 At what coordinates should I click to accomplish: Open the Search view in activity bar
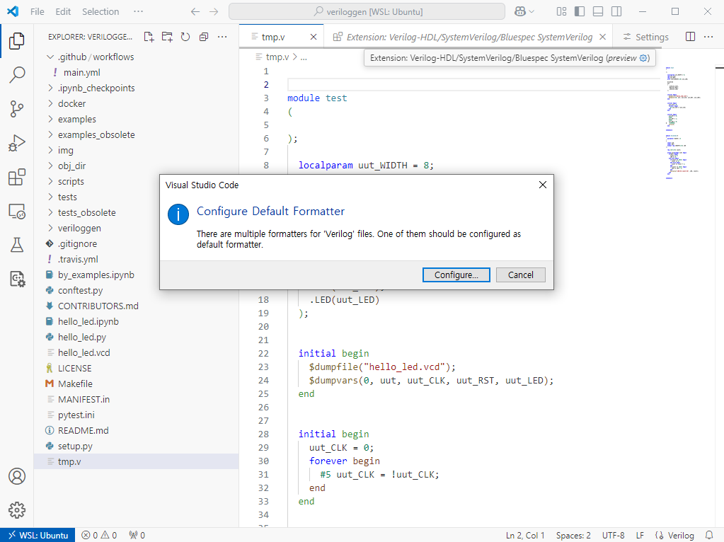(16, 74)
